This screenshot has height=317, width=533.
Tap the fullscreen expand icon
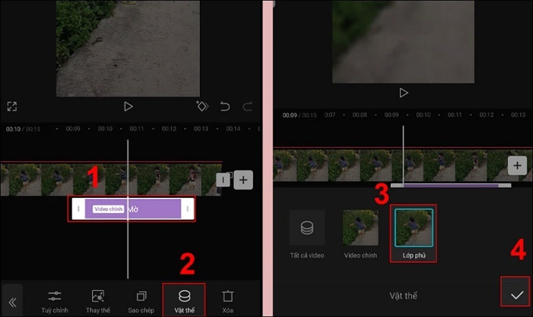pos(12,106)
